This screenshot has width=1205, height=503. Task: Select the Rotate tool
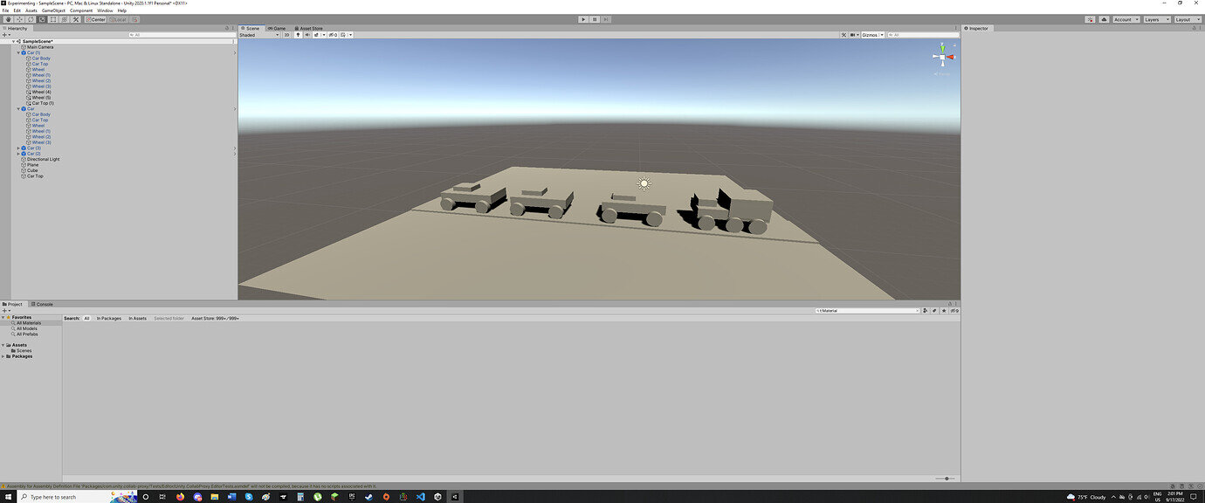31,19
